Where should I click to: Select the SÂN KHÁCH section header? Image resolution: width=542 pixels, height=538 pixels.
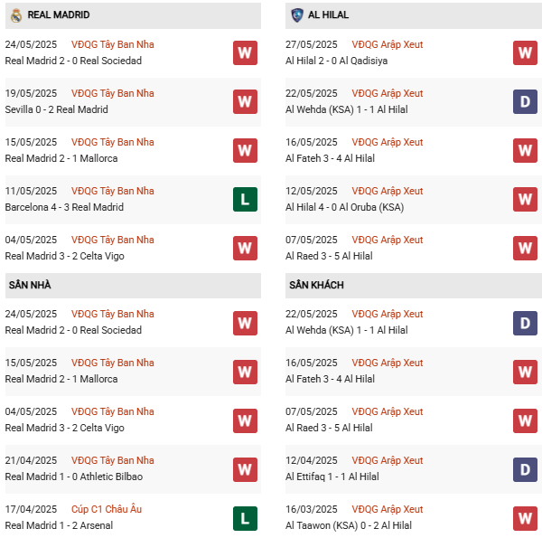316,286
